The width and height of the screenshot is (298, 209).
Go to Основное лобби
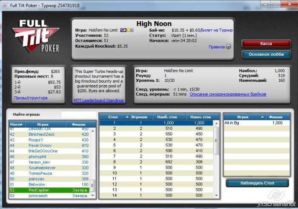(x=266, y=54)
